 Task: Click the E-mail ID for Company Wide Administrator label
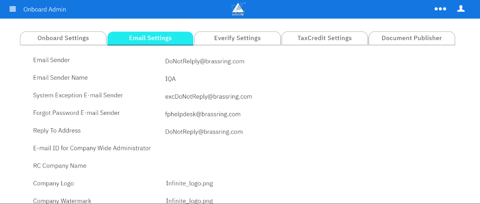coord(92,148)
